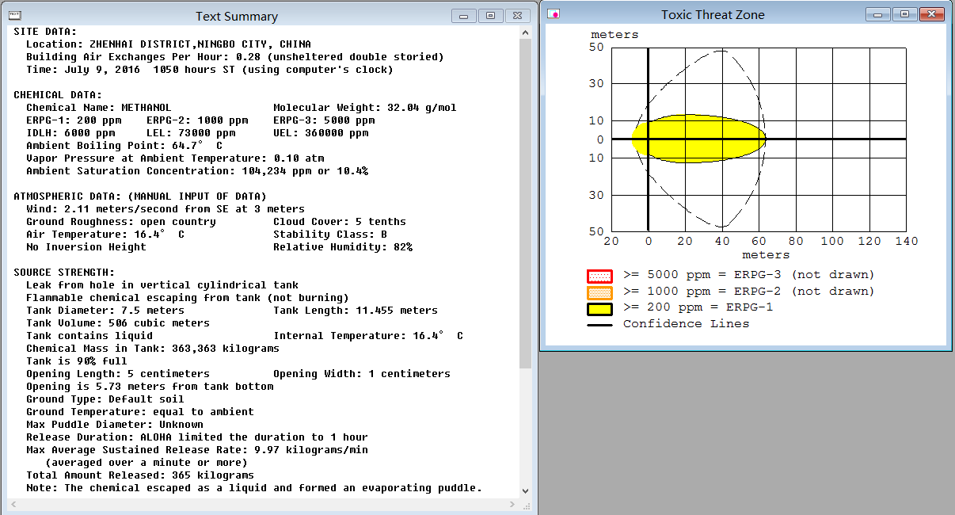Click Total Amount Released: 365 kilograms
Screen dimensions: 955x515
(x=140, y=475)
